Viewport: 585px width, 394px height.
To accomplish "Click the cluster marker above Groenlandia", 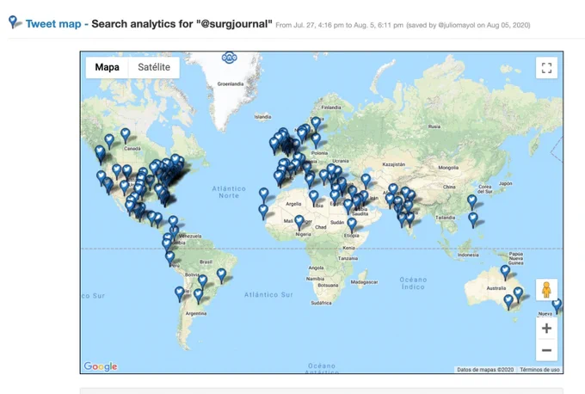I will click(x=229, y=58).
